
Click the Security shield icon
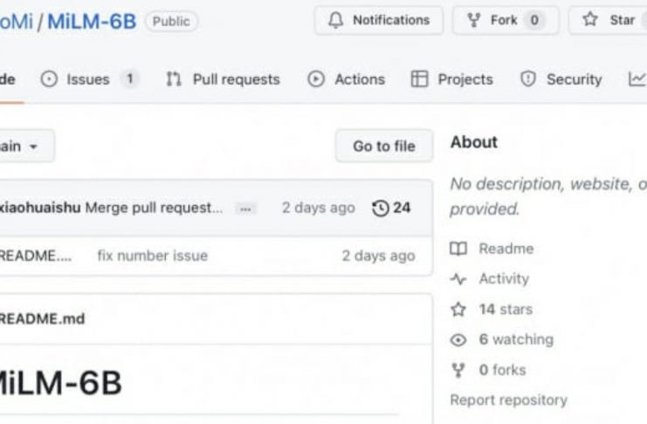pyautogui.click(x=528, y=79)
